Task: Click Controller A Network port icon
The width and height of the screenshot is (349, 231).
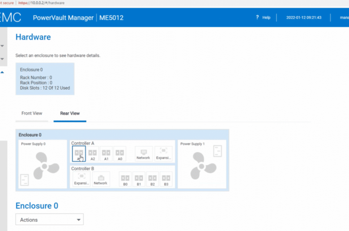Action: [144, 154]
